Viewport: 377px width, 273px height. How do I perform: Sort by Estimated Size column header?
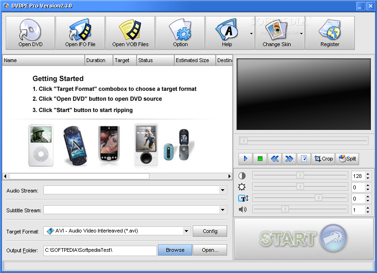pyautogui.click(x=195, y=60)
